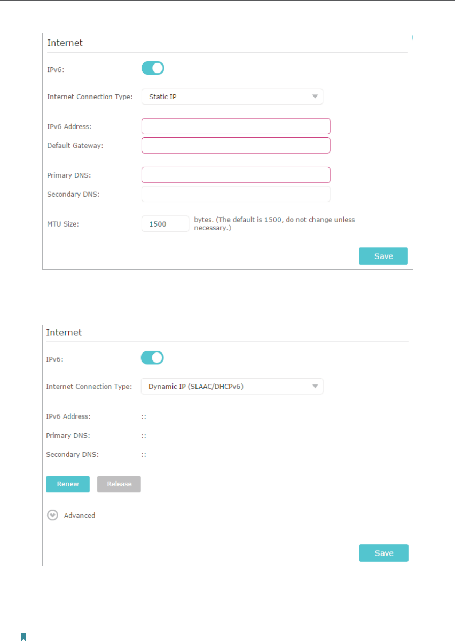455x642 pixels.
Task: Save the Static IP settings
Action: (x=383, y=256)
